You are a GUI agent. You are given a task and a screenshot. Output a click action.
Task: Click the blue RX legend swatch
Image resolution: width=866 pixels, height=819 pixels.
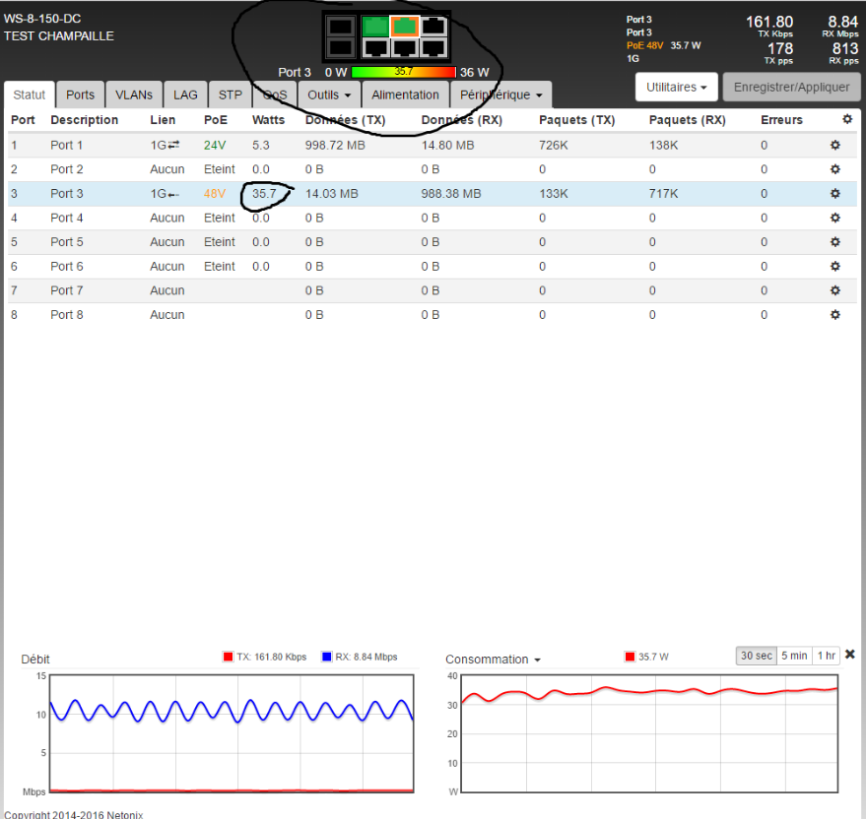pos(327,657)
